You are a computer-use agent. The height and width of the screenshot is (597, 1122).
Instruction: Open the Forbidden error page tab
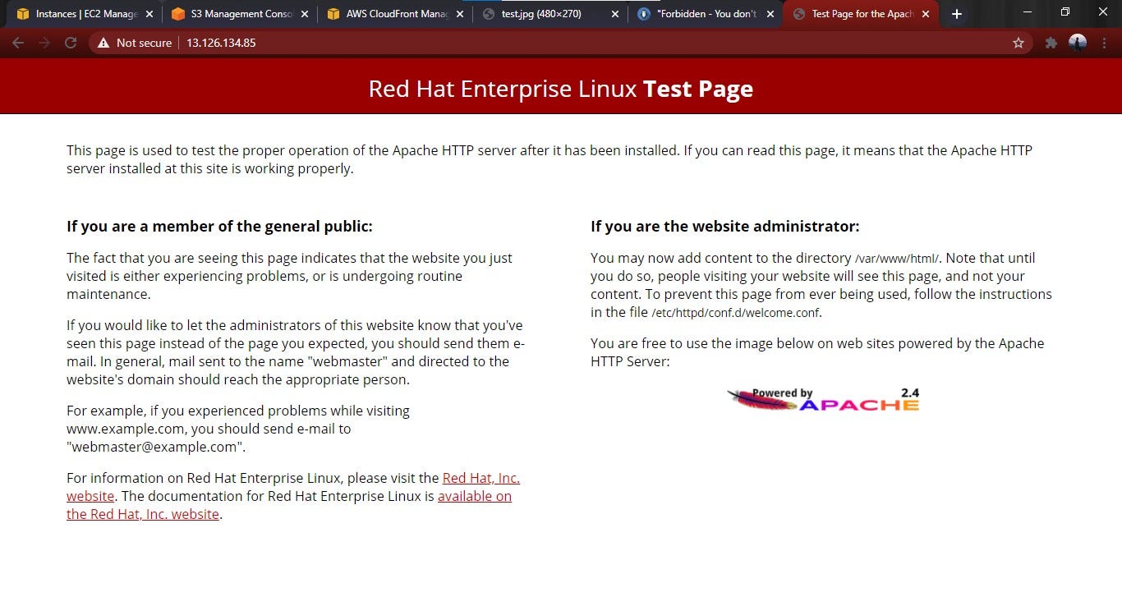pos(705,14)
